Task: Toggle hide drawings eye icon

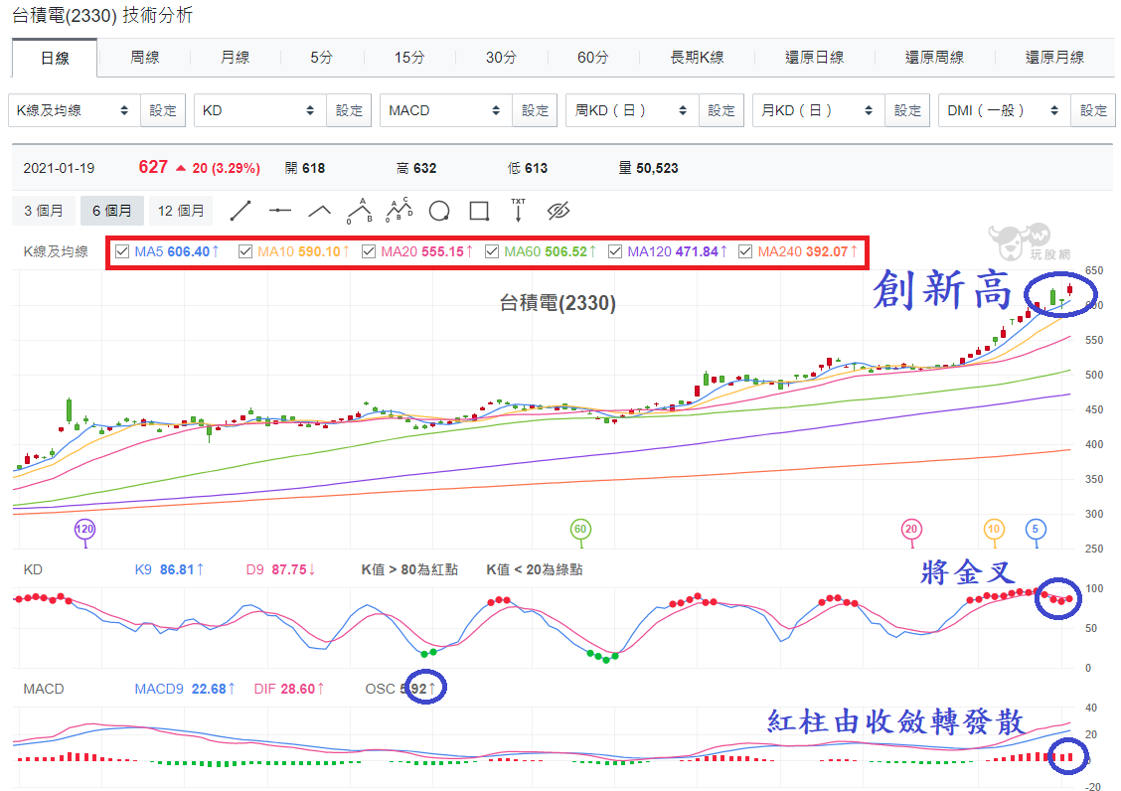Action: point(559,211)
